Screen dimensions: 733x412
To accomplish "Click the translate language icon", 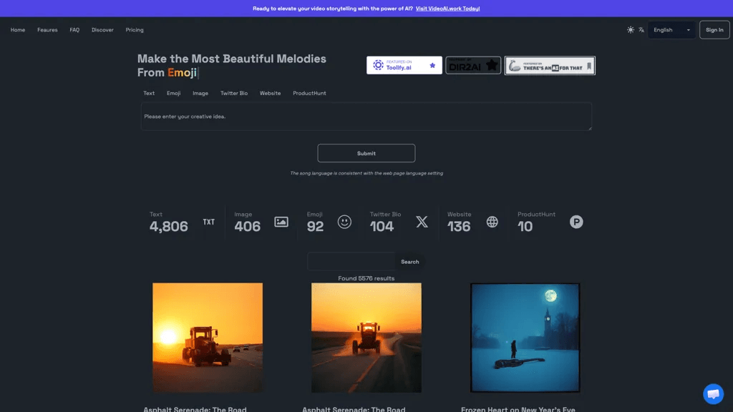I will [641, 30].
